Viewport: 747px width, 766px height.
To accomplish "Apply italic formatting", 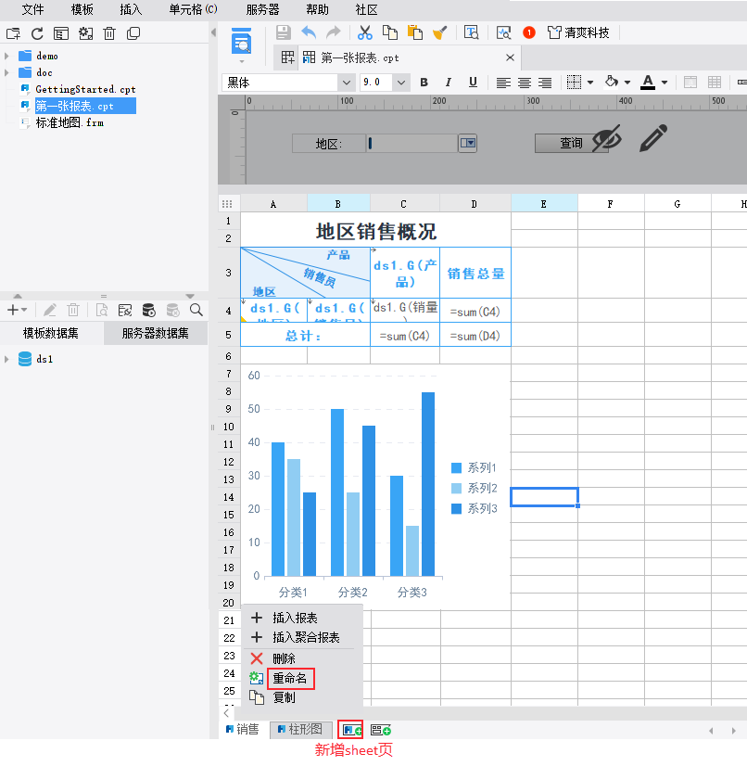I will point(449,82).
